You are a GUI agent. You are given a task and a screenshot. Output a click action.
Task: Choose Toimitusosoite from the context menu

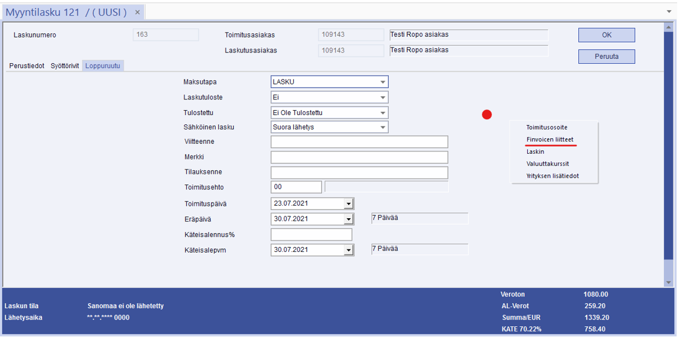(546, 128)
